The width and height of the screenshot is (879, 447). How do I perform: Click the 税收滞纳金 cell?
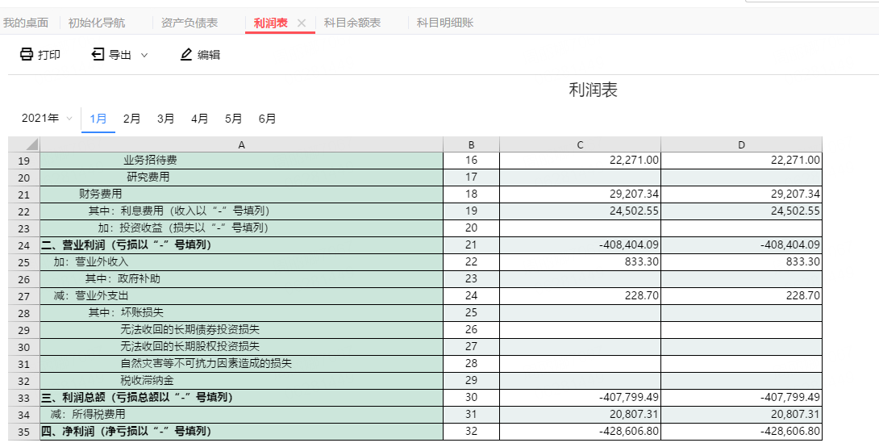tap(242, 380)
